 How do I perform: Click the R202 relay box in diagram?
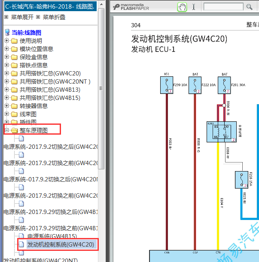(222, 132)
